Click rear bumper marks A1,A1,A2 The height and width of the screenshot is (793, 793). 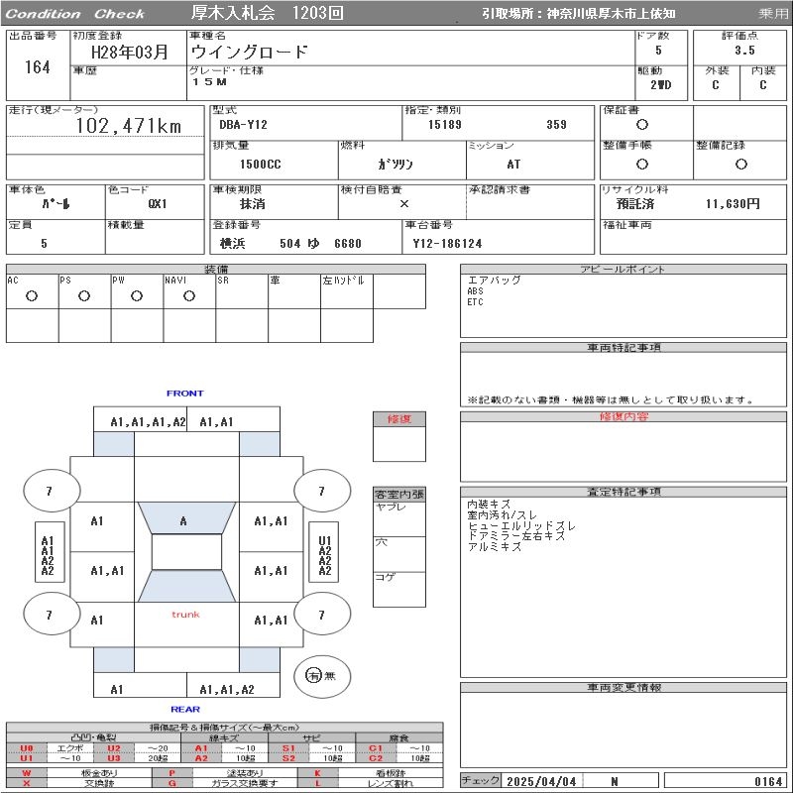click(227, 690)
